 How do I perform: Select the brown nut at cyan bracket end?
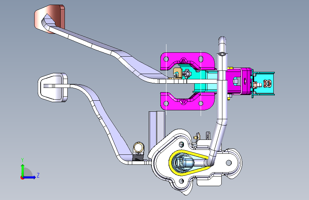pyautogui.click(x=268, y=84)
